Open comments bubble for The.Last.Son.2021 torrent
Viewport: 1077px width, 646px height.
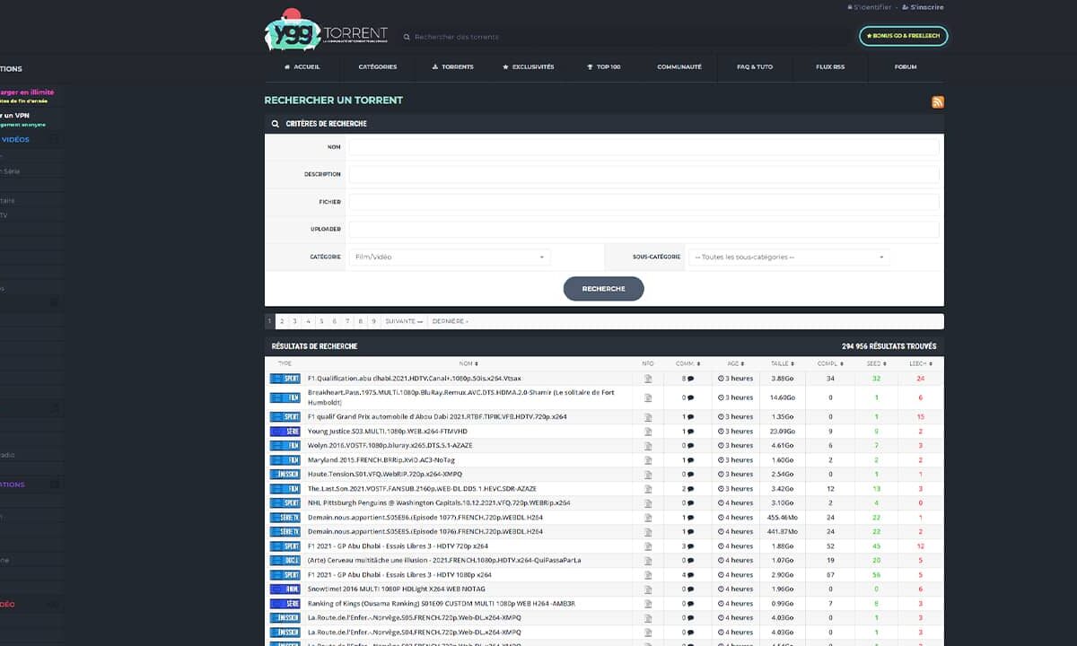point(691,488)
